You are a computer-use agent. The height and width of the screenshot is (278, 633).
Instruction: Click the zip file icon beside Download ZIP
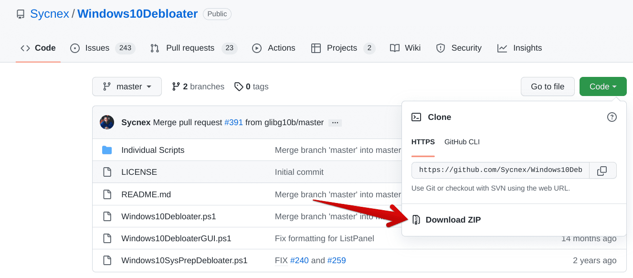tap(416, 220)
